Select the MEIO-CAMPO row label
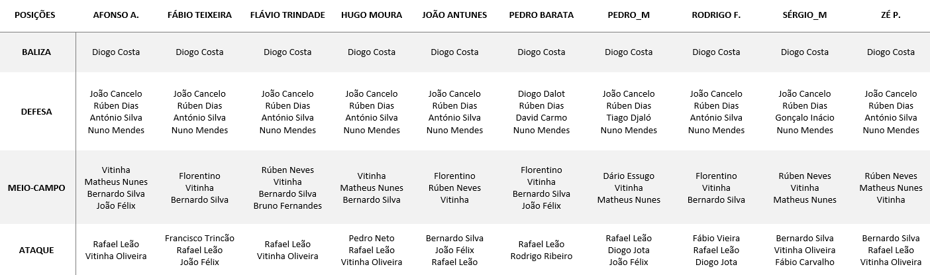 coord(37,188)
